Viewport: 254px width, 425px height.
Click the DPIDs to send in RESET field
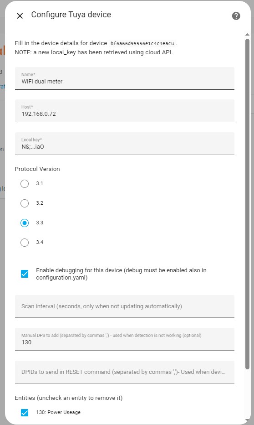[x=125, y=372]
